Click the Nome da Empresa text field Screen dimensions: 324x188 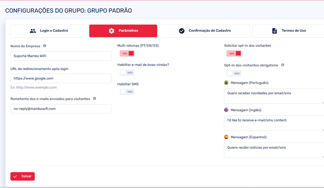61,56
